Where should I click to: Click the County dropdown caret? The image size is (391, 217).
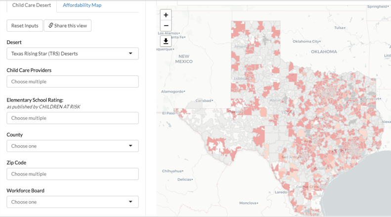click(130, 146)
